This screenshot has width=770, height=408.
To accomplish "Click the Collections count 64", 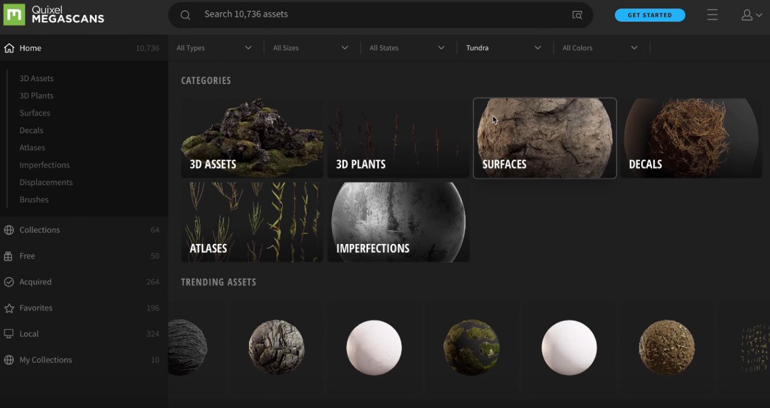I will click(155, 230).
